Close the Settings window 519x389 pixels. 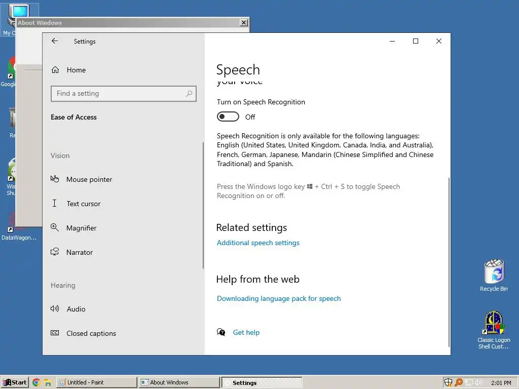coord(438,41)
